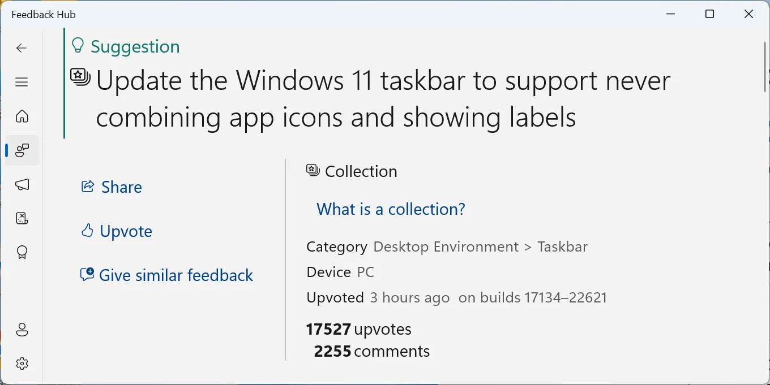Screen dimensions: 770x385
Task: Share this feedback suggestion
Action: point(112,187)
